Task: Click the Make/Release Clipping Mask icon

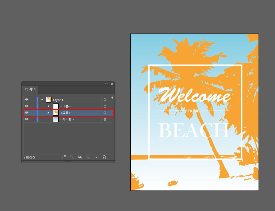Action: coord(80,157)
